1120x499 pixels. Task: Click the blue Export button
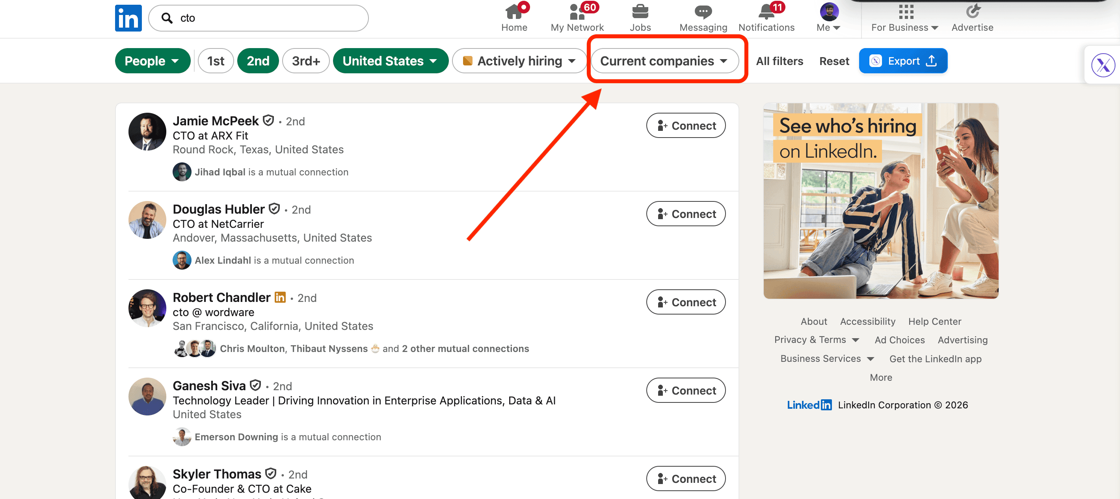pyautogui.click(x=902, y=61)
